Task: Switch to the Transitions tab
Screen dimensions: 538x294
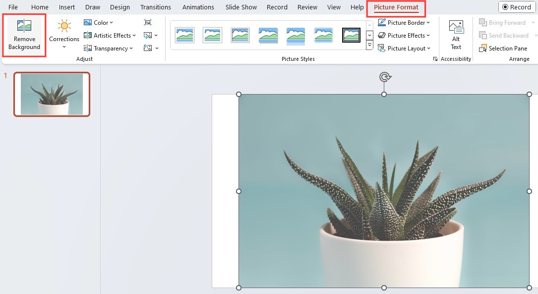Action: 155,7
